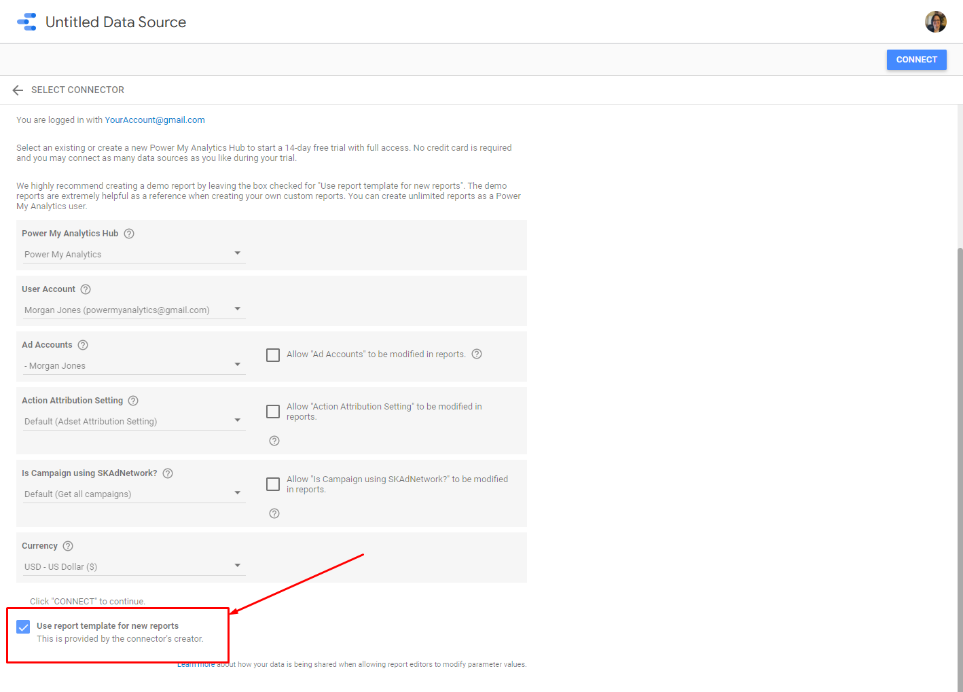This screenshot has height=692, width=963.
Task: Tick the Allow "Is Campaign using SKAdNetwork?" checkbox
Action: click(x=273, y=484)
